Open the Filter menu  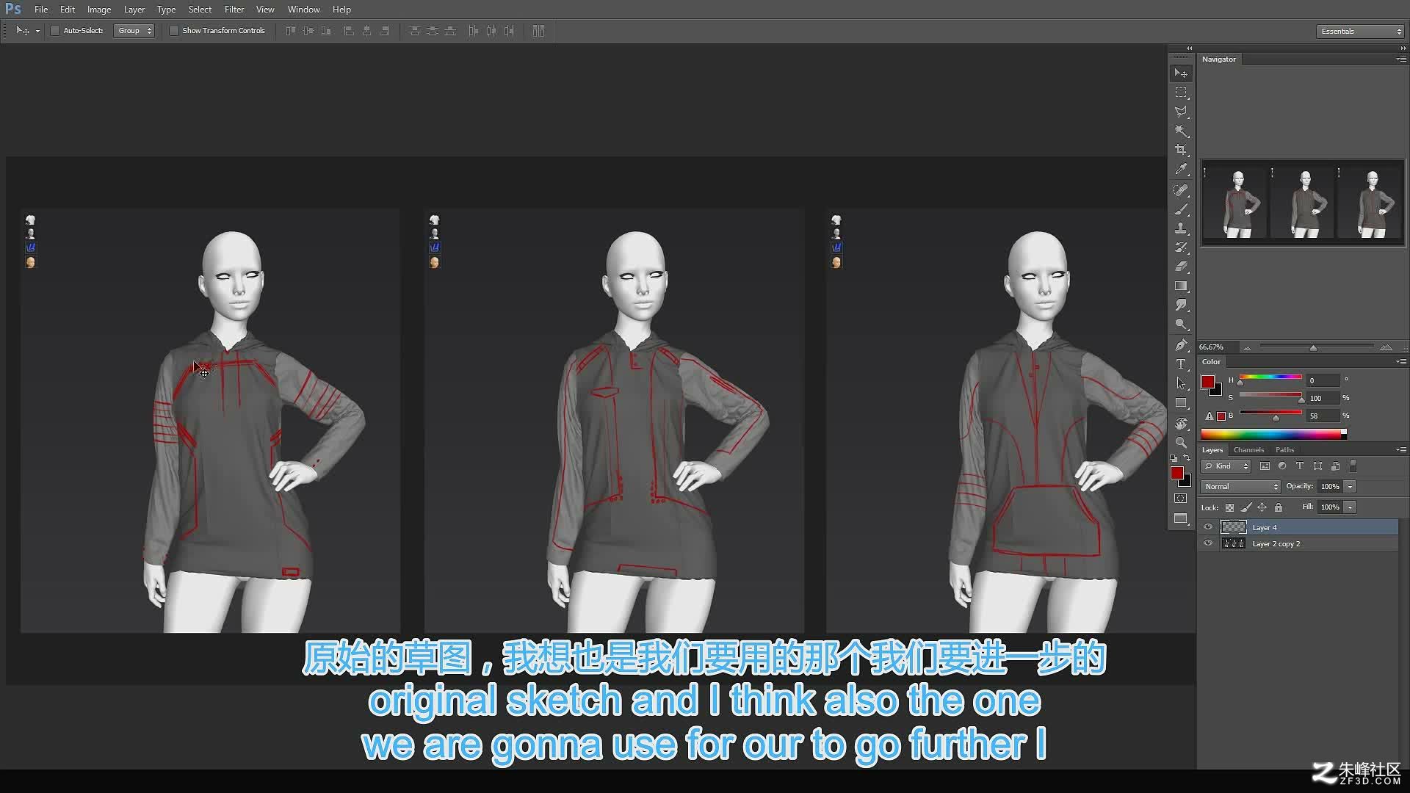coord(234,10)
